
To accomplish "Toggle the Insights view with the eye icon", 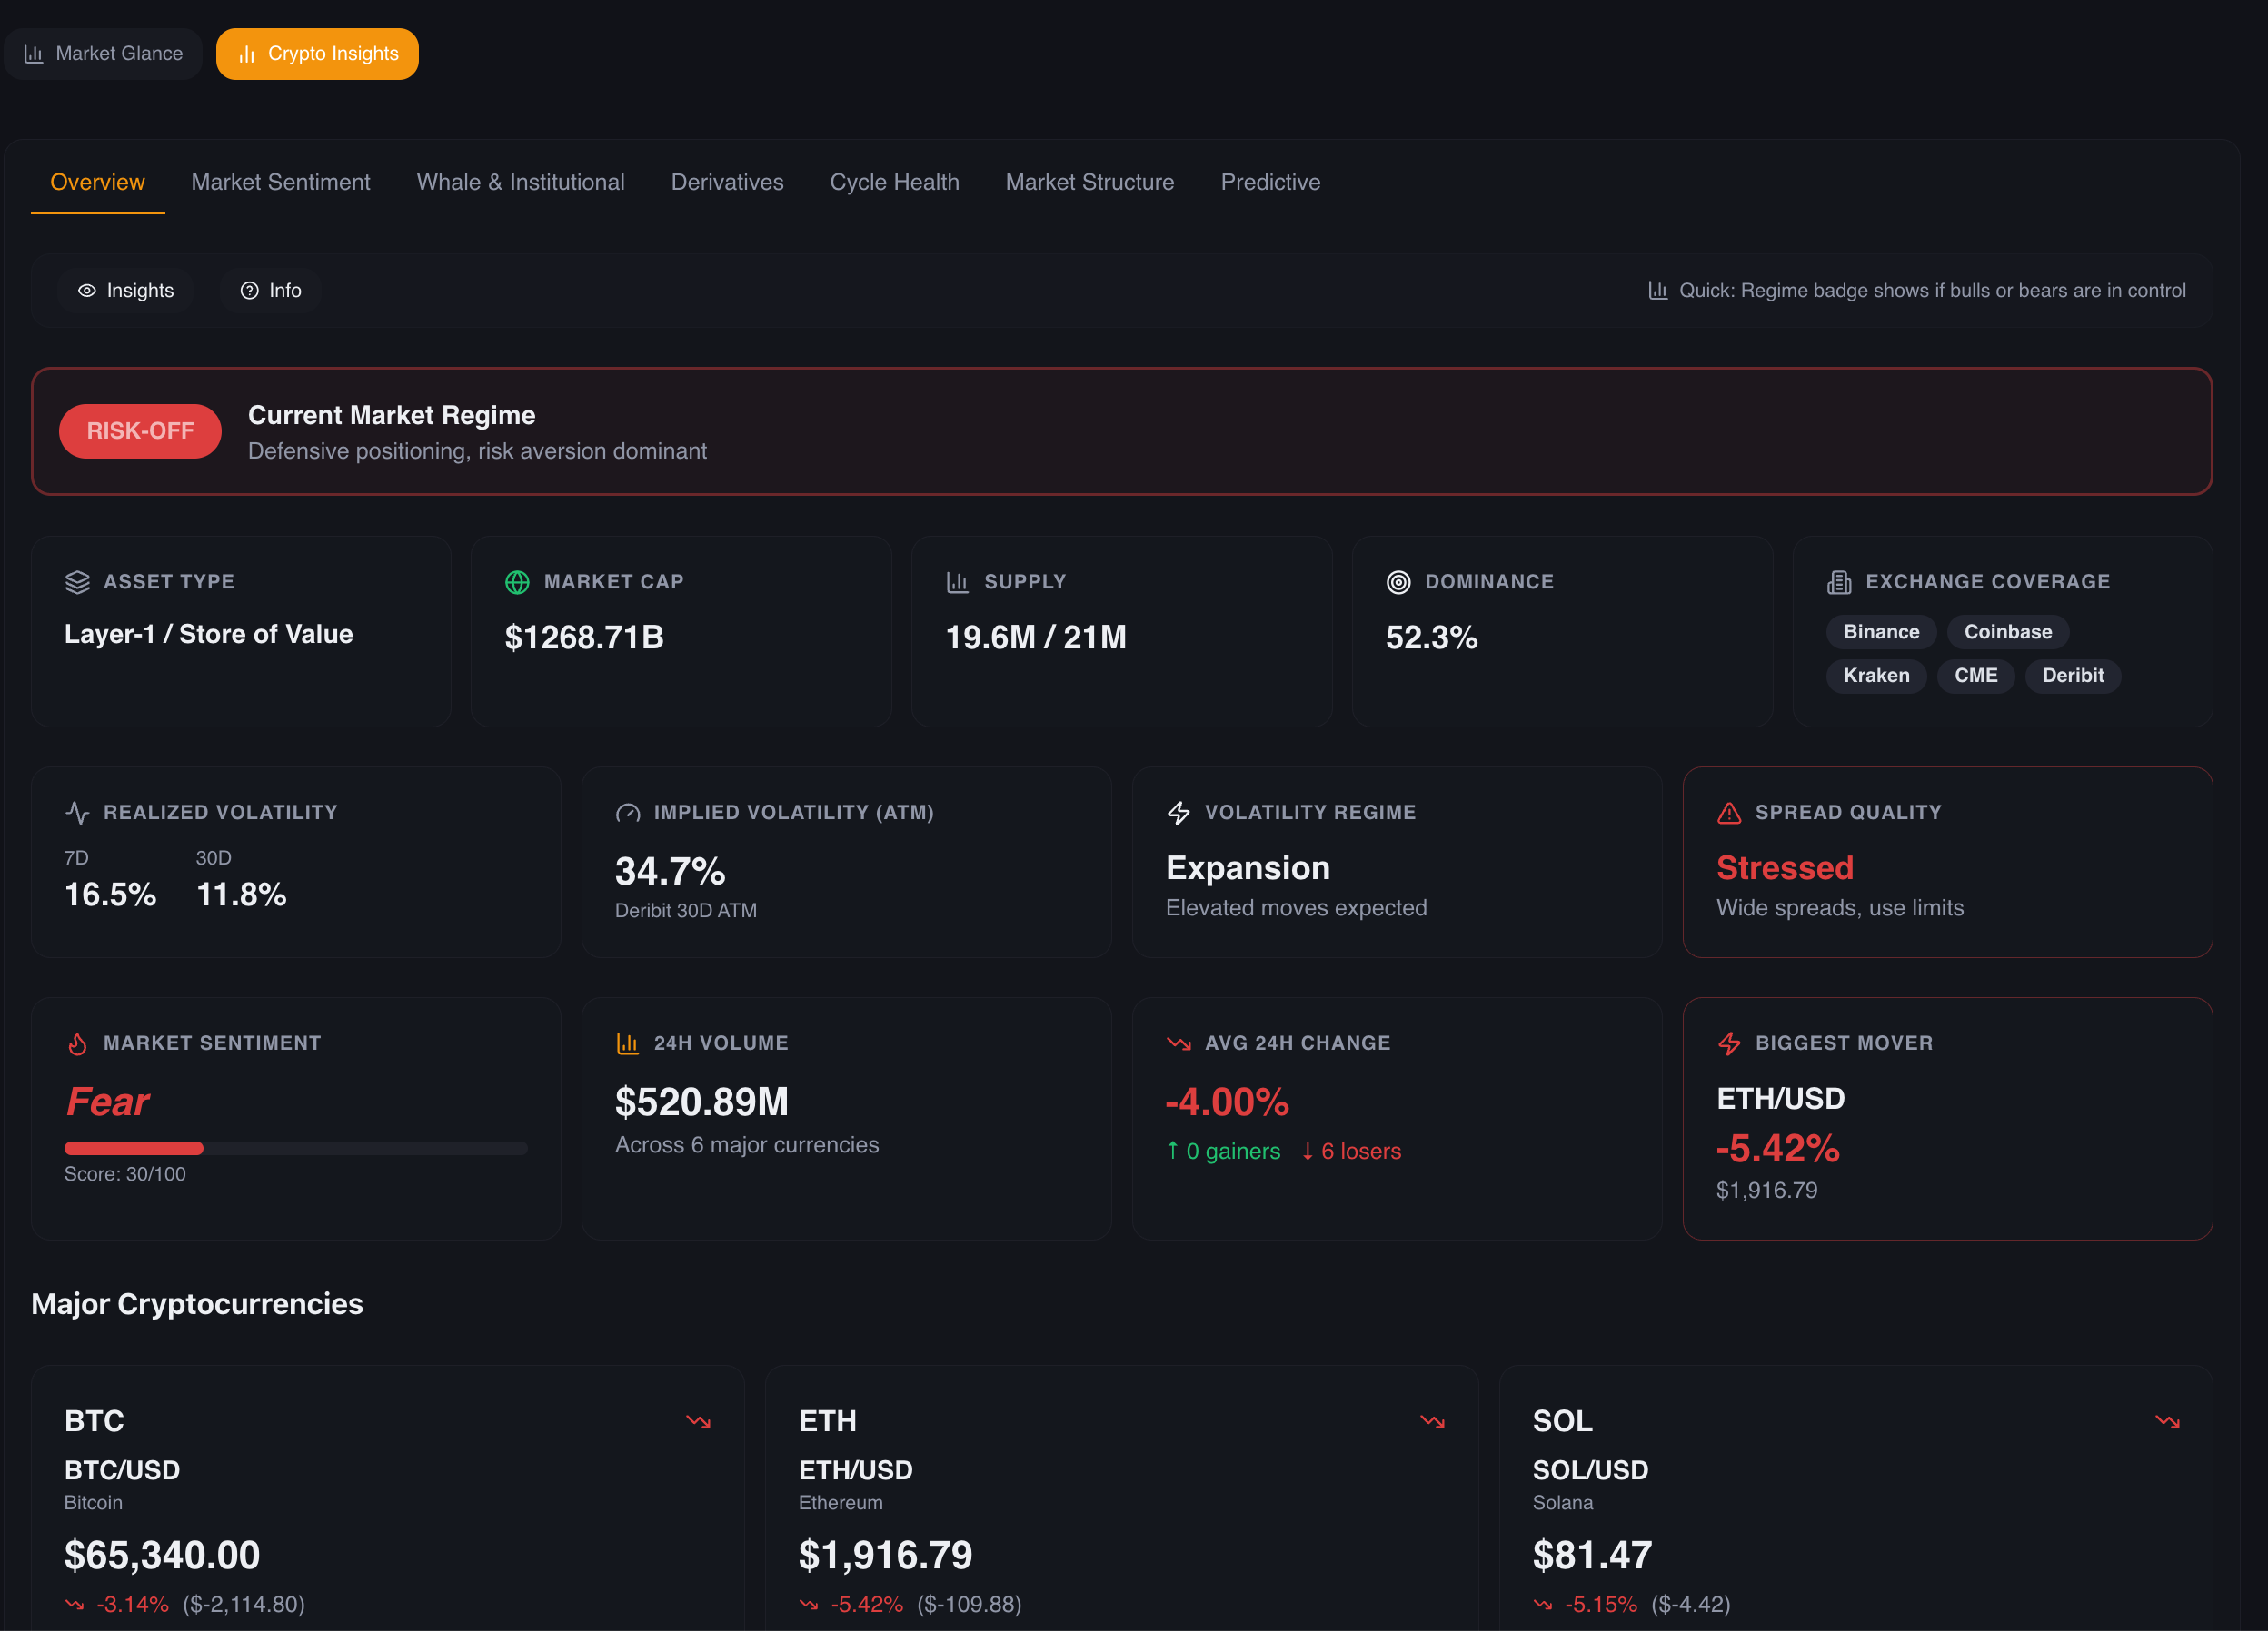I will coord(126,290).
